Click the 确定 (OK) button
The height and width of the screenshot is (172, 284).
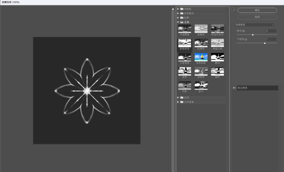[257, 10]
